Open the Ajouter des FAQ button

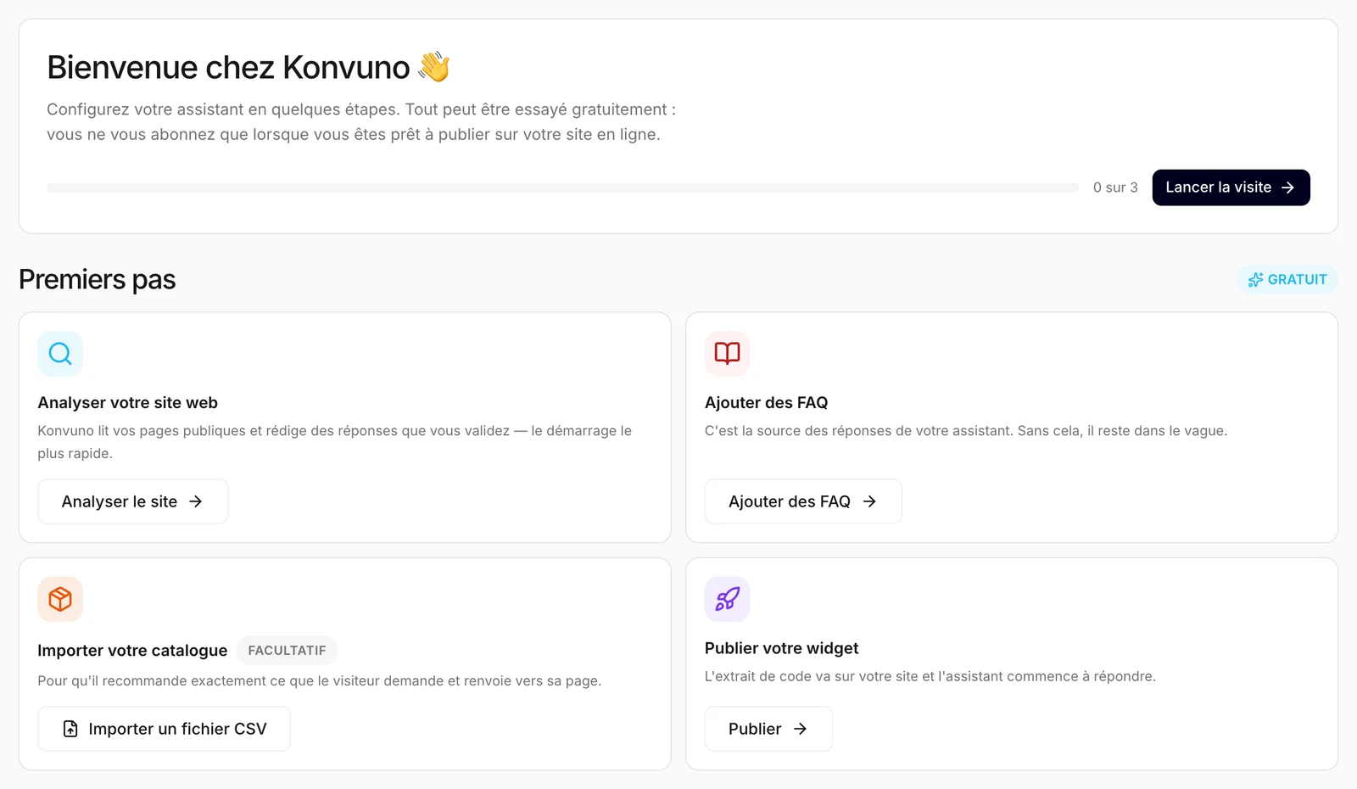click(802, 501)
